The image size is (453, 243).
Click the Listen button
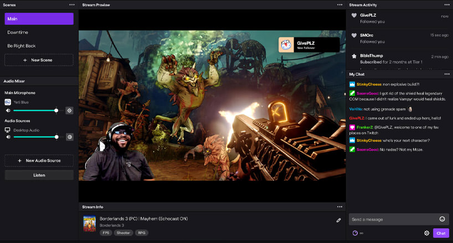39,175
